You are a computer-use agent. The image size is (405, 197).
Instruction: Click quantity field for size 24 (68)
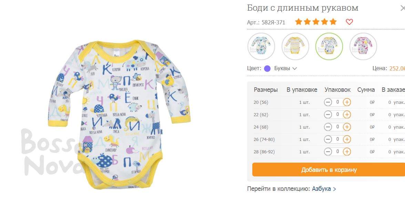337,127
